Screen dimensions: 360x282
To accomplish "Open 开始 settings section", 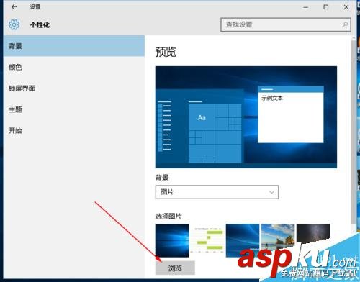I will 74,131.
